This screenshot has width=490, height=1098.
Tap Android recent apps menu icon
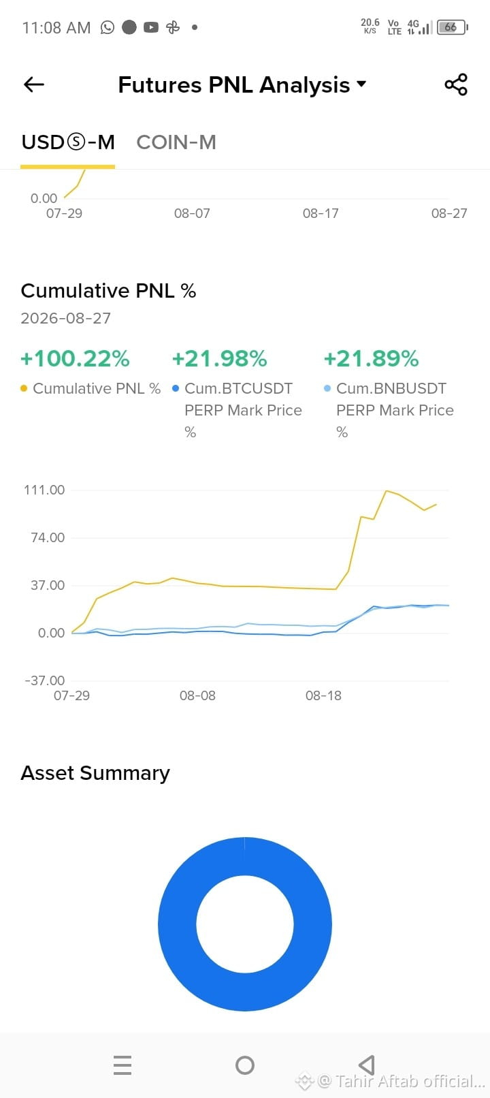point(122,1065)
